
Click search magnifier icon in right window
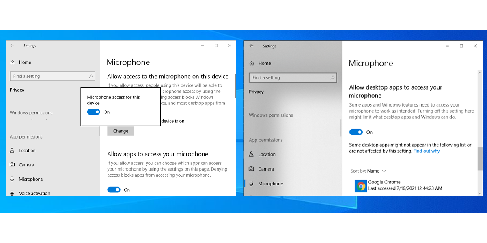pyautogui.click(x=333, y=77)
